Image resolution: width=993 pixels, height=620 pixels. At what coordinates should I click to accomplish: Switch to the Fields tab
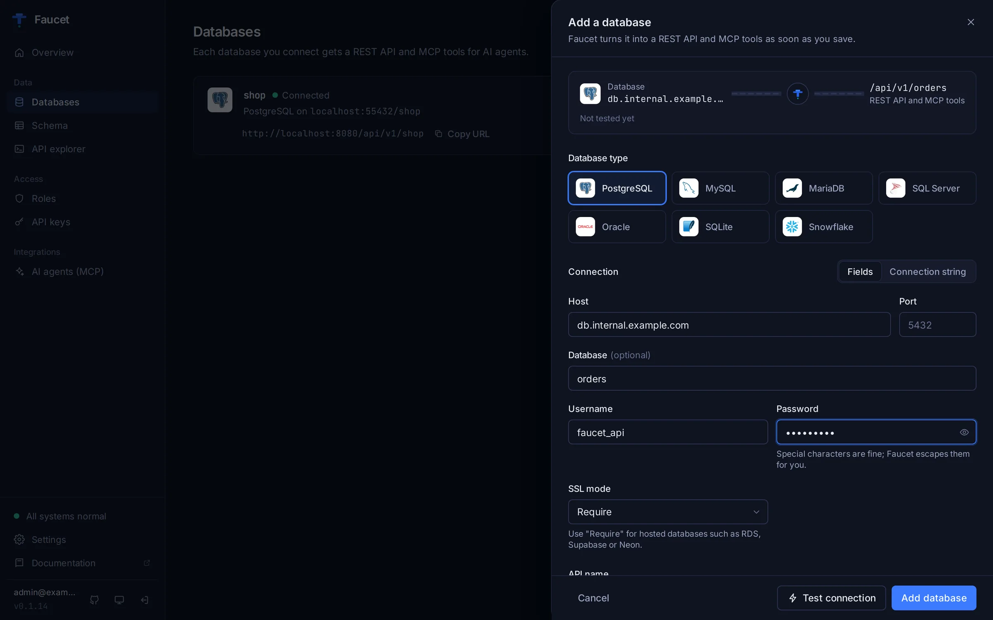860,272
